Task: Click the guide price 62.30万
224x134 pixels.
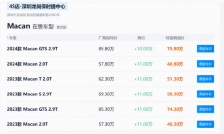Action: (x=106, y=79)
